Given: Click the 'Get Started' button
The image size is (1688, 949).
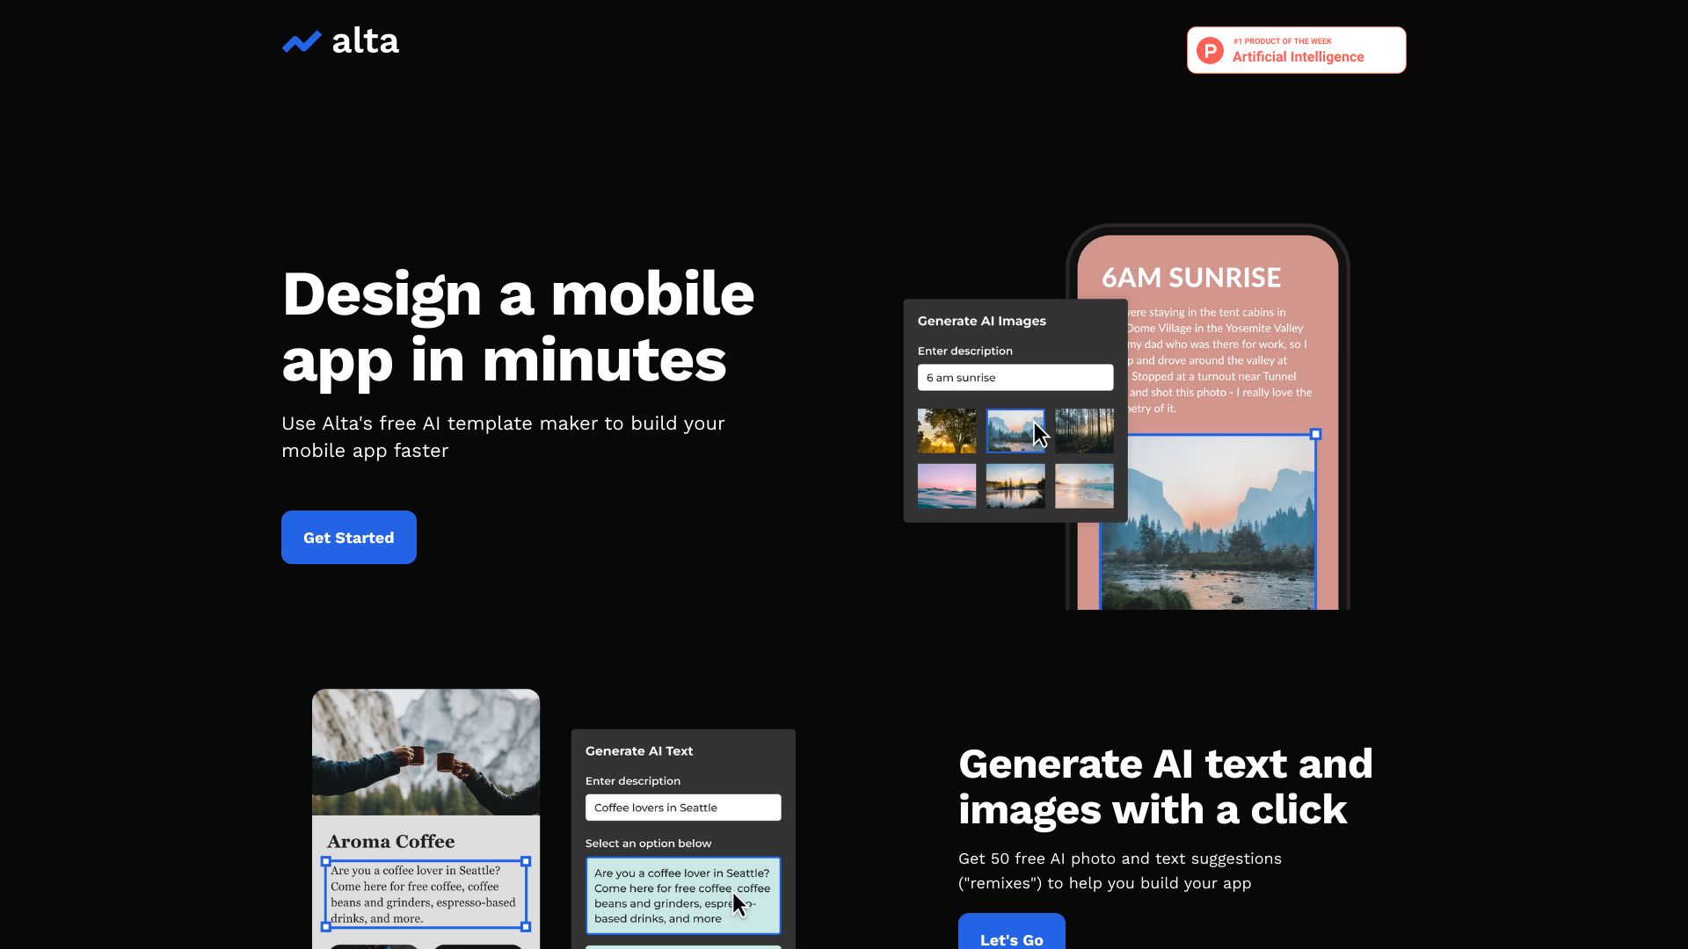Looking at the screenshot, I should click(x=348, y=537).
